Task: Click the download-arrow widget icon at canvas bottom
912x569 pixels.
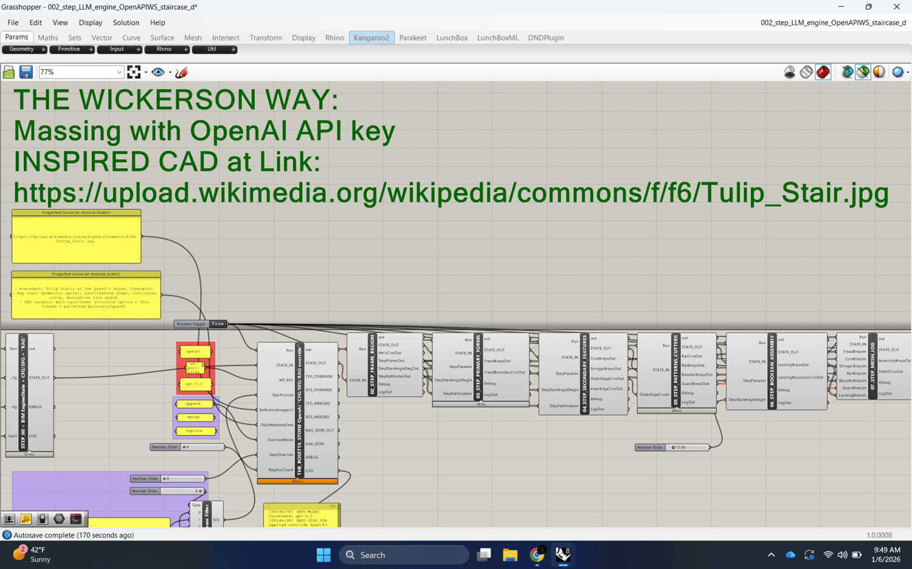Action: [x=9, y=519]
